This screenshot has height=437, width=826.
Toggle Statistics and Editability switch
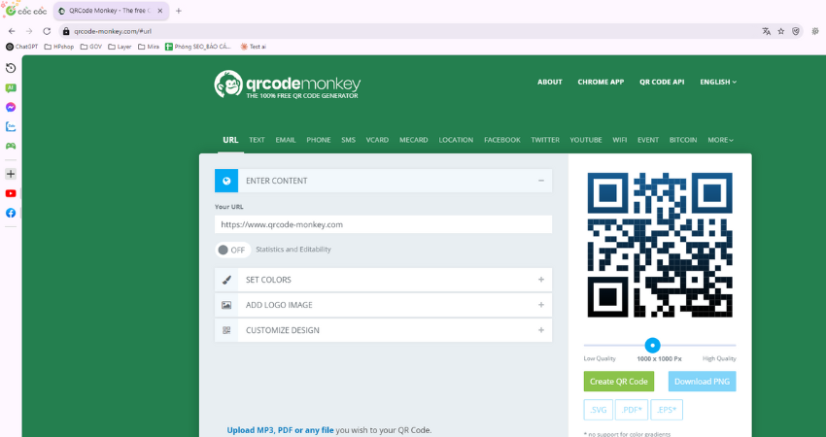tap(232, 250)
